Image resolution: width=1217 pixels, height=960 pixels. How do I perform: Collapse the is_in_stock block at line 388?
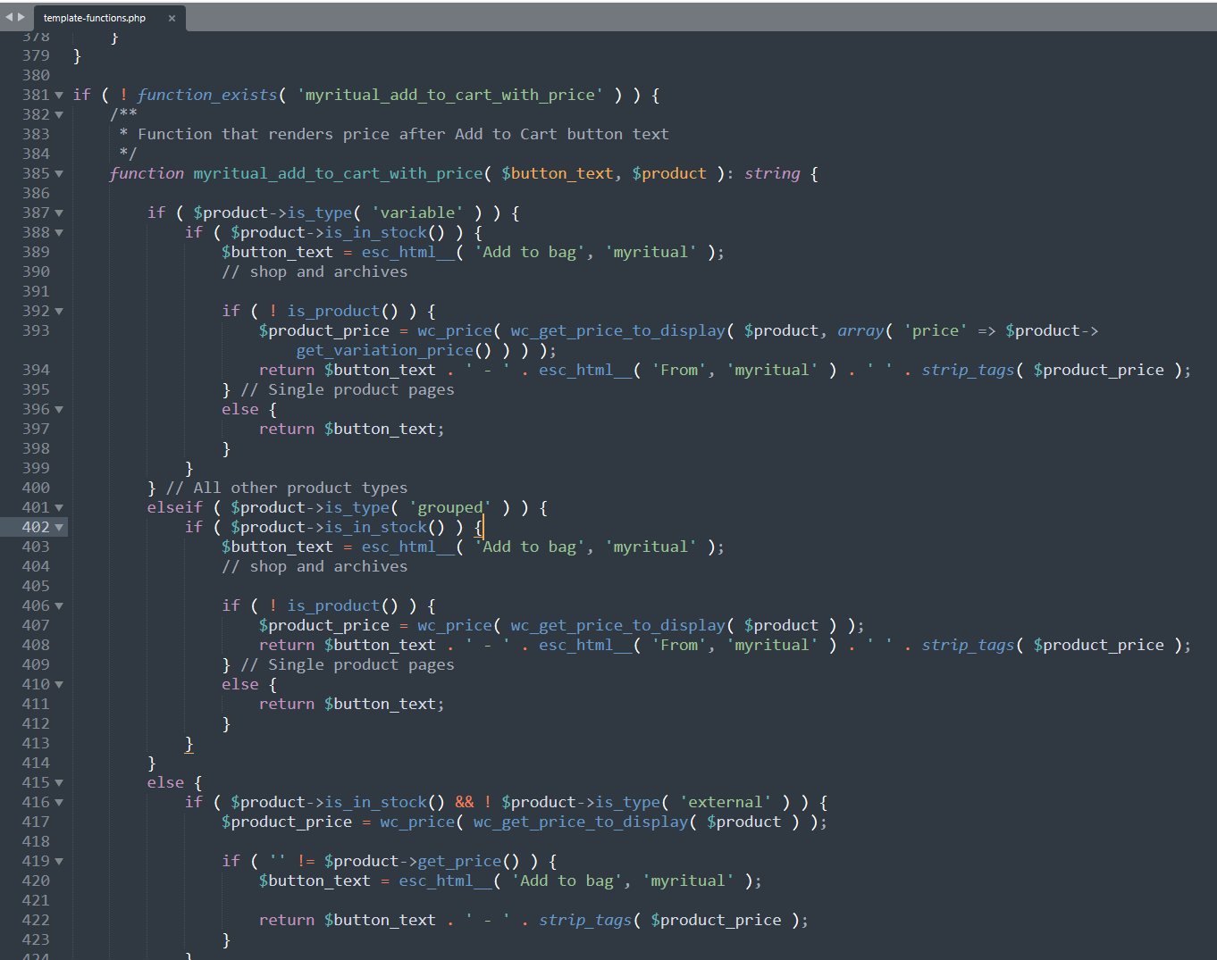coord(59,232)
